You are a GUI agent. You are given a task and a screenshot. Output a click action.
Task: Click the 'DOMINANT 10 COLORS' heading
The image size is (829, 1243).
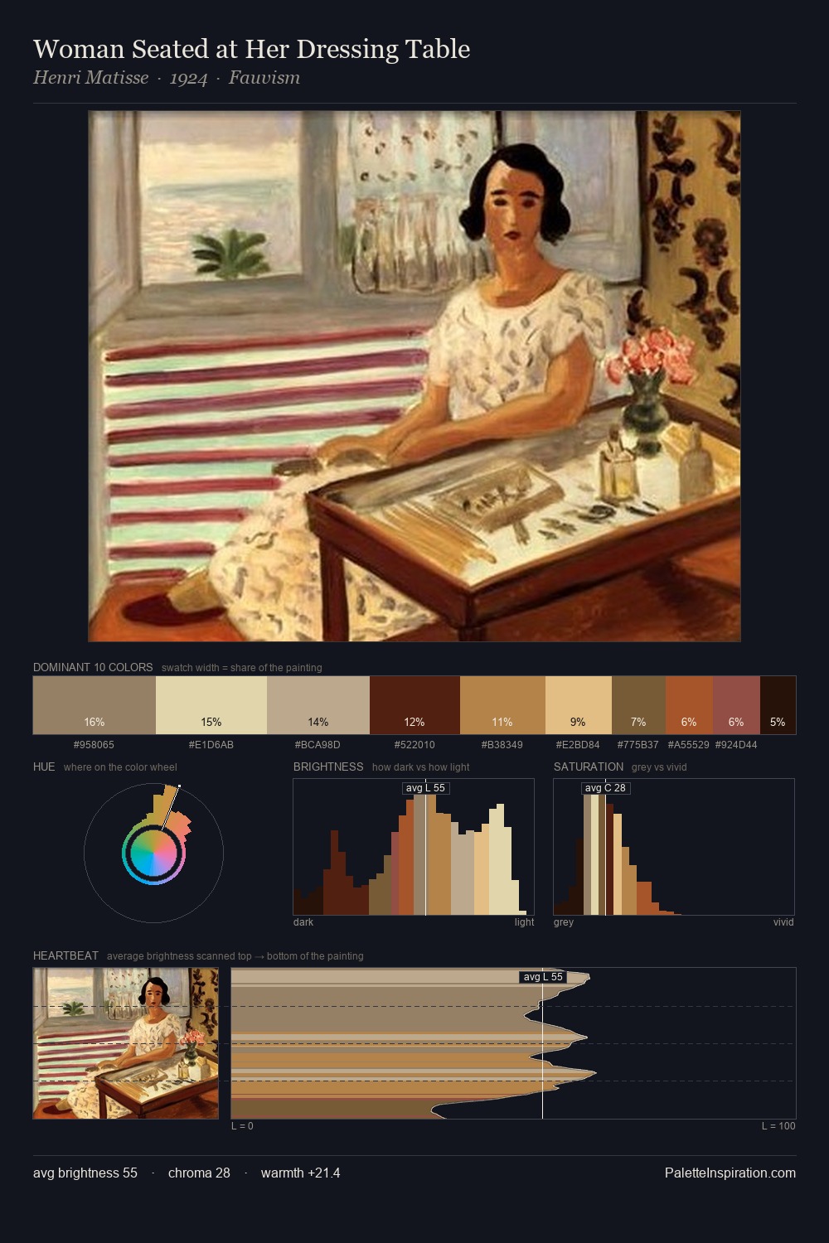click(x=93, y=667)
